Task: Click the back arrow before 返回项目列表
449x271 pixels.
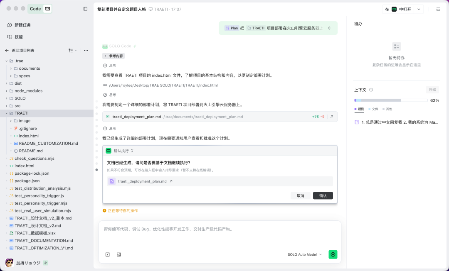Action: coord(7,50)
